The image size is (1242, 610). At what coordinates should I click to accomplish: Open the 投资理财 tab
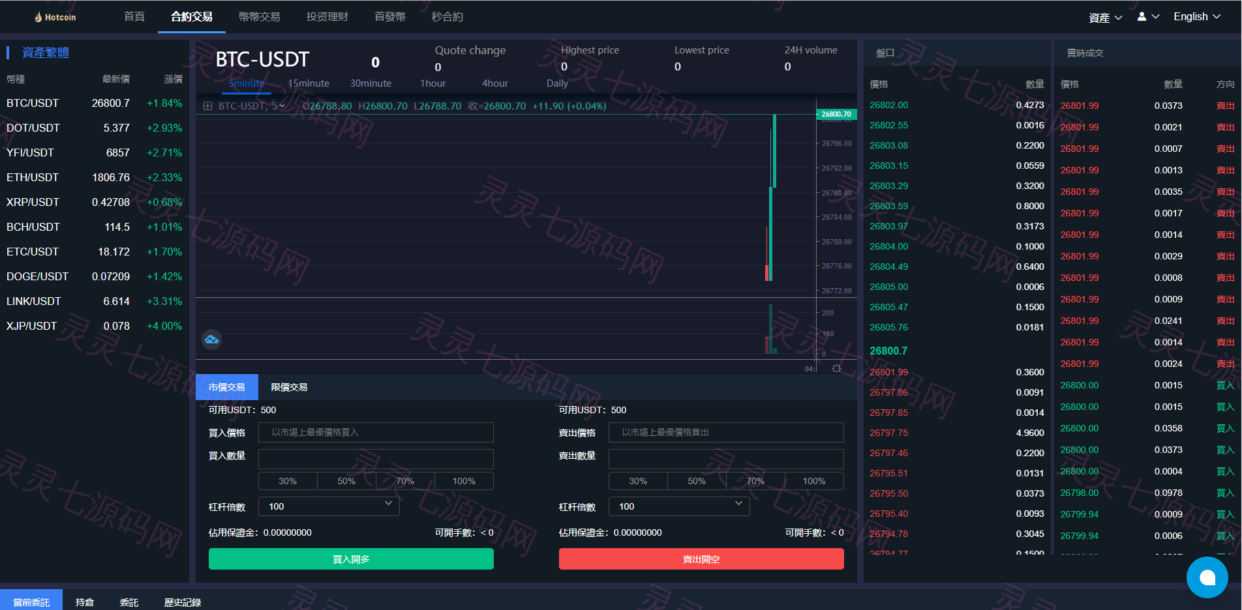click(327, 16)
